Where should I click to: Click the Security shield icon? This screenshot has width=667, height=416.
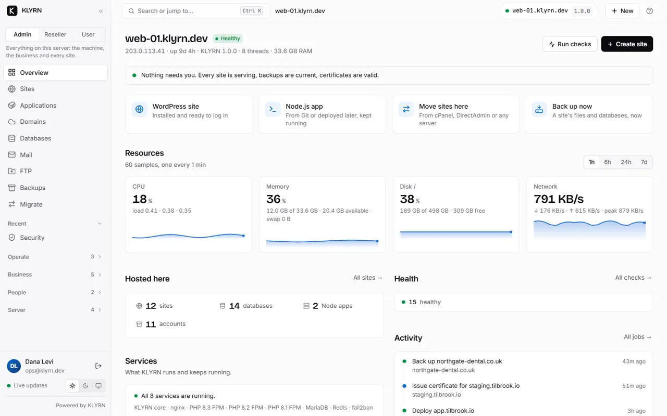point(12,238)
